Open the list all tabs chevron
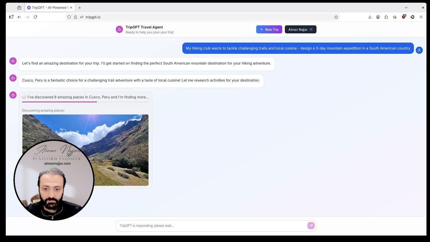The width and height of the screenshot is (430, 242). [406, 7]
